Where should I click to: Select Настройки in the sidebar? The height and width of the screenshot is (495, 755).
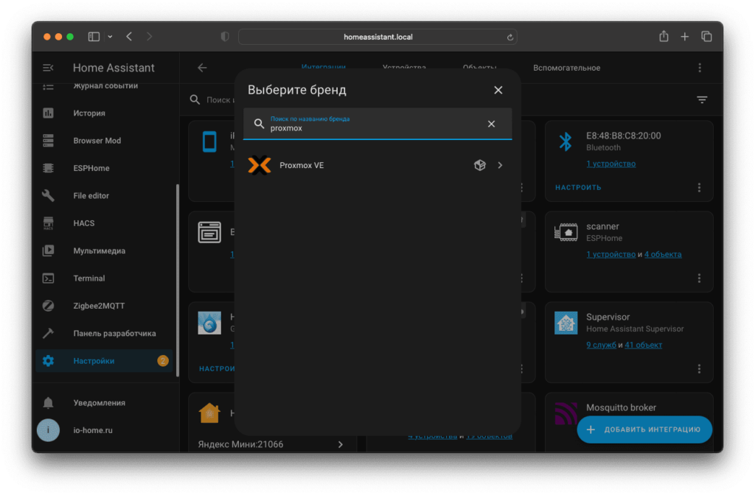(105, 361)
